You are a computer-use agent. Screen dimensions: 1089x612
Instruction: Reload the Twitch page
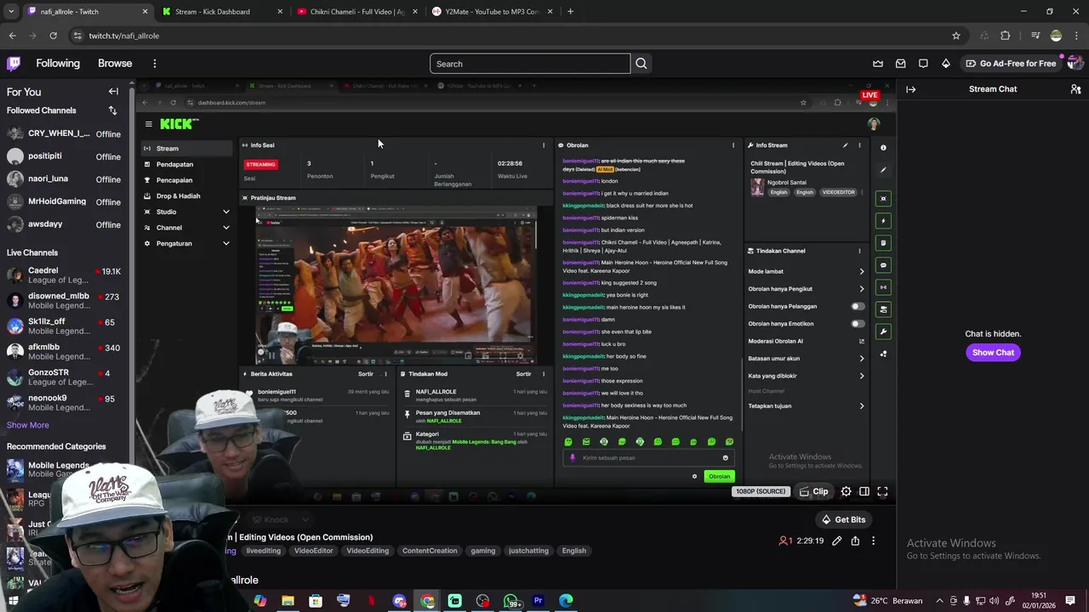pyautogui.click(x=53, y=36)
